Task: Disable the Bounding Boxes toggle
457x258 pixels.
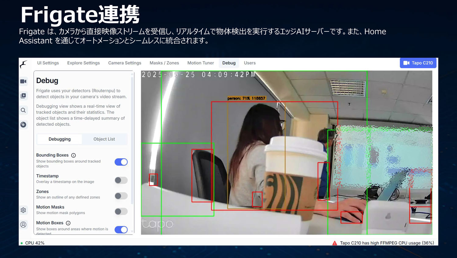Action: click(x=121, y=162)
